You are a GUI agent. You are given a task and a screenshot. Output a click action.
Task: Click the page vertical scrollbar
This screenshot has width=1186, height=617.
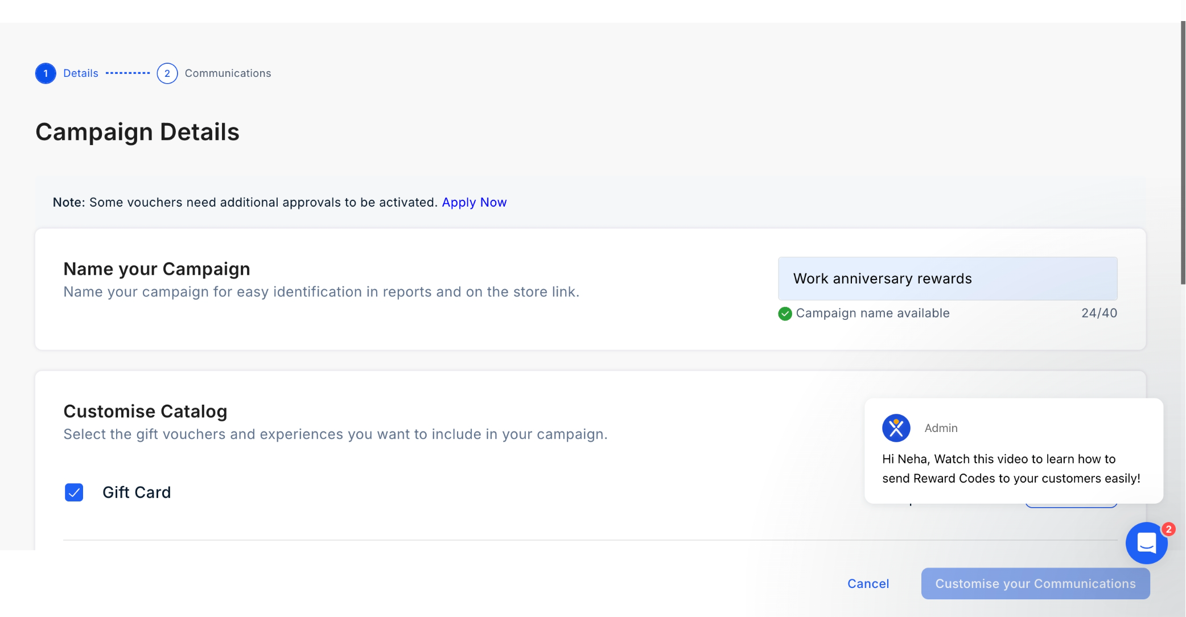click(1183, 154)
